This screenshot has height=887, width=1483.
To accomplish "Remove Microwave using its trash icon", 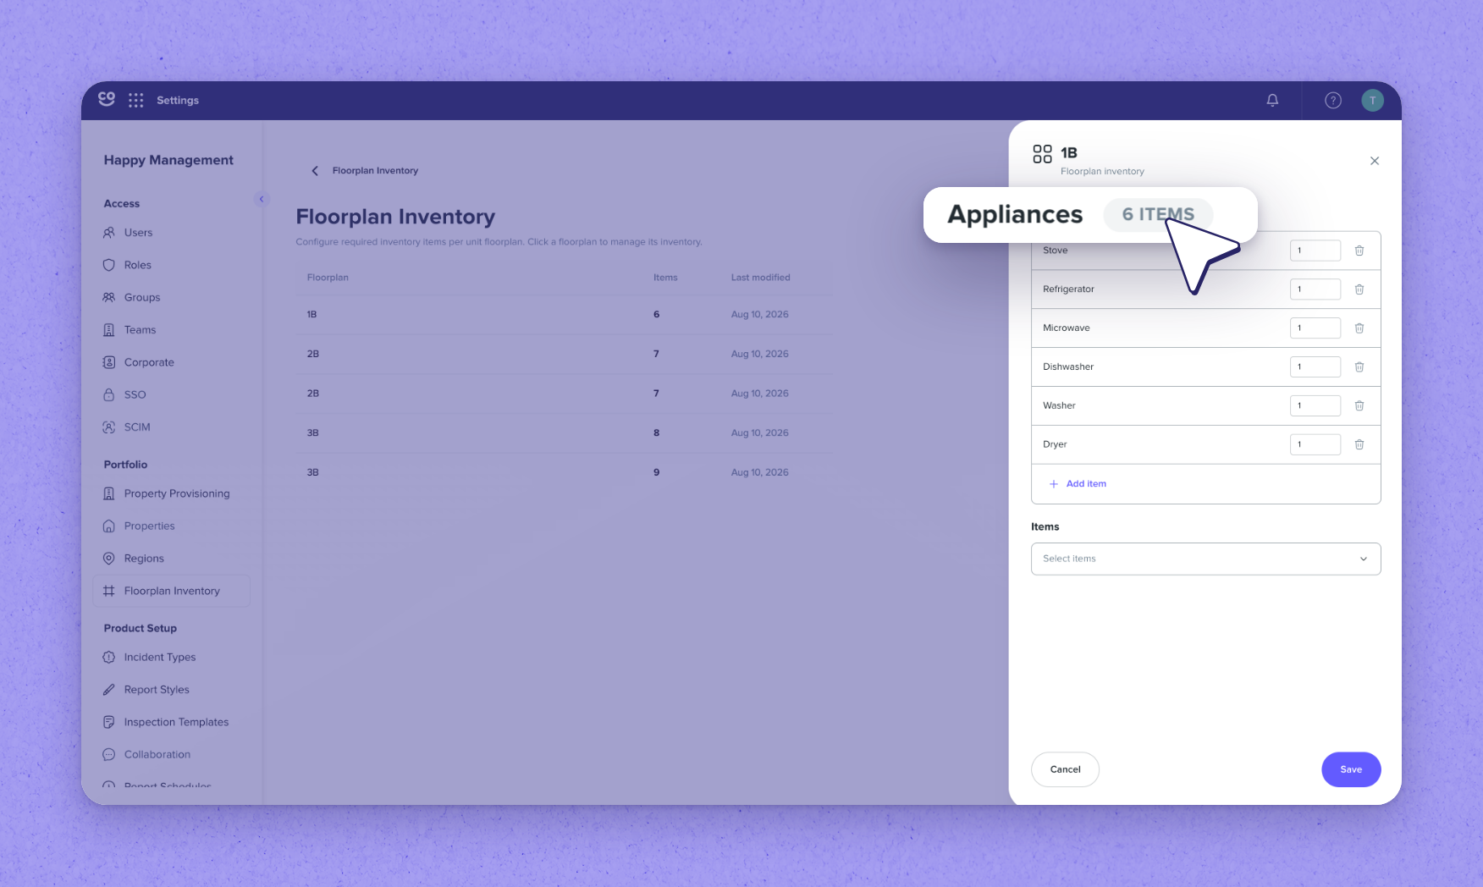I will (1359, 328).
